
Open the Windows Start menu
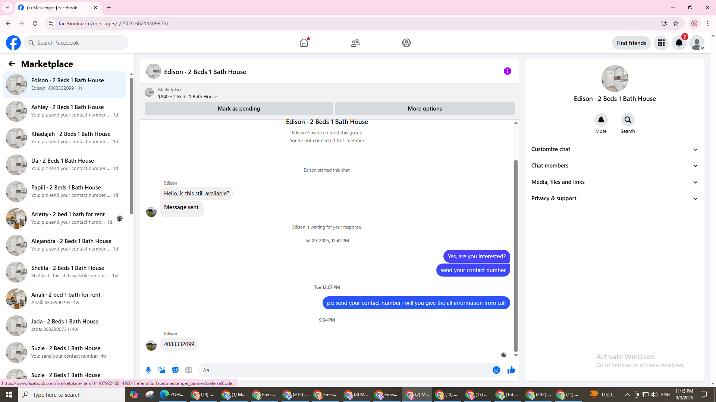point(9,395)
